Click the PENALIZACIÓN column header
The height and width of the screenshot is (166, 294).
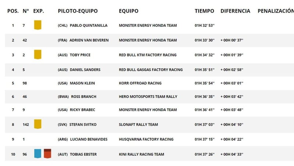[x=276, y=11]
